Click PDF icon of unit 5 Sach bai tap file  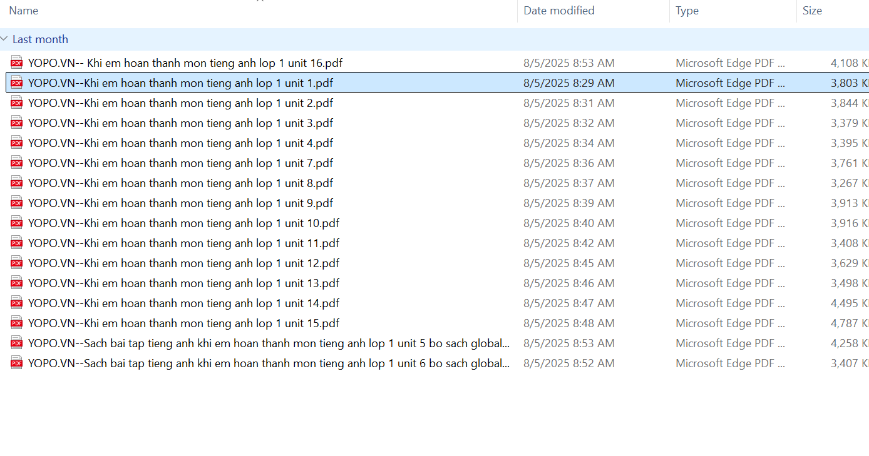pyautogui.click(x=17, y=343)
